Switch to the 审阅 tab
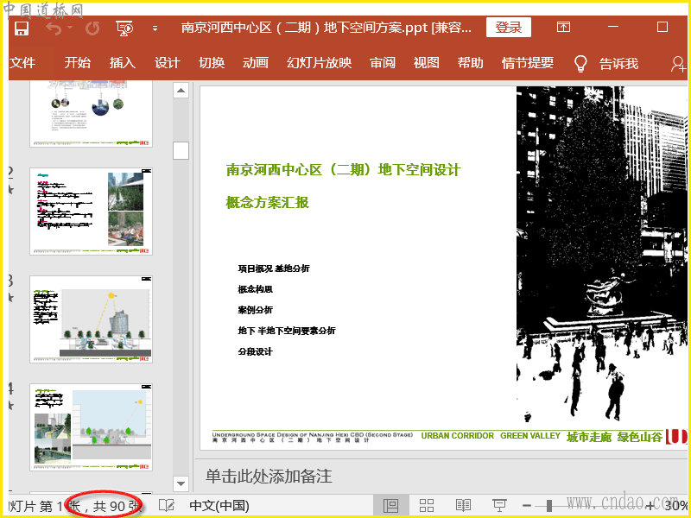This screenshot has width=691, height=518. (383, 62)
